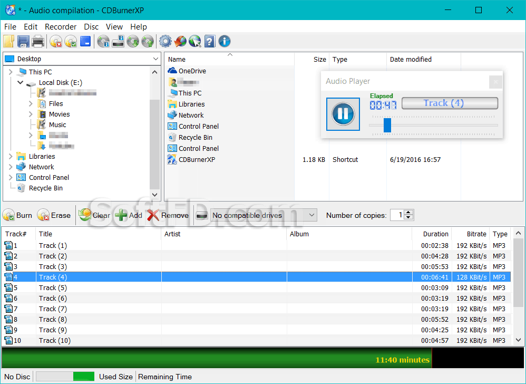Select the Music folder in the tree
526x384 pixels.
click(57, 124)
